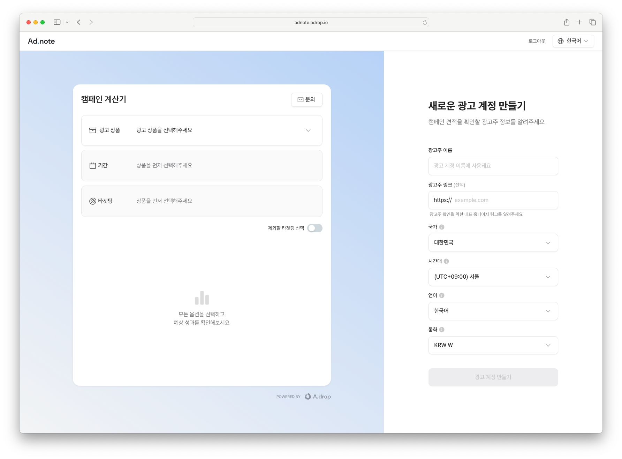Viewport: 622px width, 459px height.
Task: Click the Safari share icon
Action: 567,22
